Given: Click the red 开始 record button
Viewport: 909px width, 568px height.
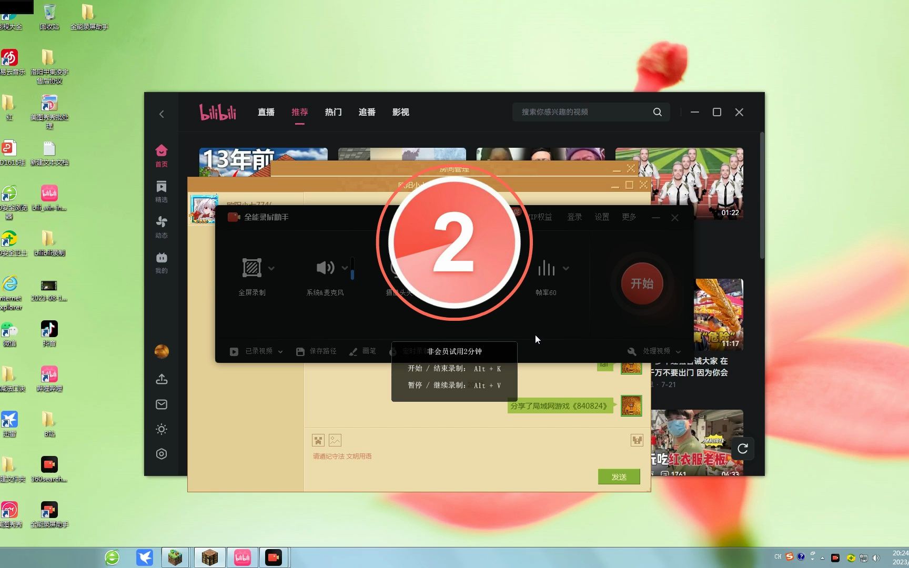Looking at the screenshot, I should 642,283.
